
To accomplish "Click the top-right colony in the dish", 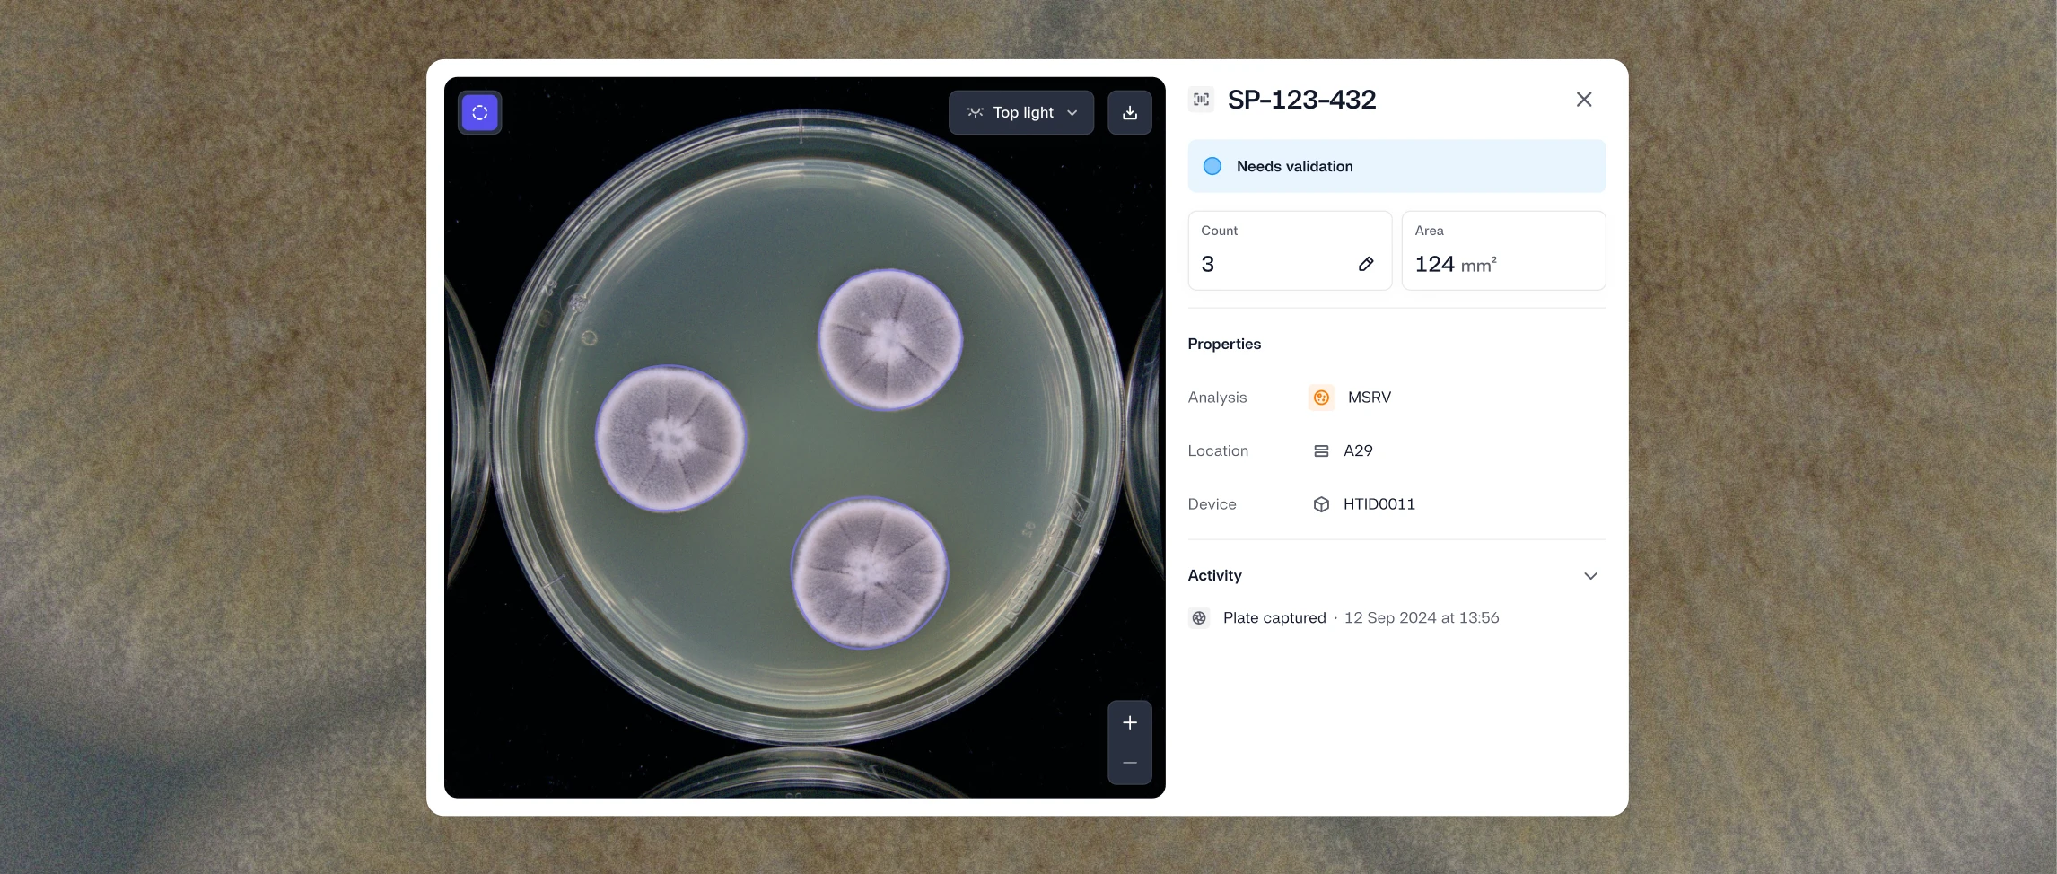I will [x=889, y=340].
